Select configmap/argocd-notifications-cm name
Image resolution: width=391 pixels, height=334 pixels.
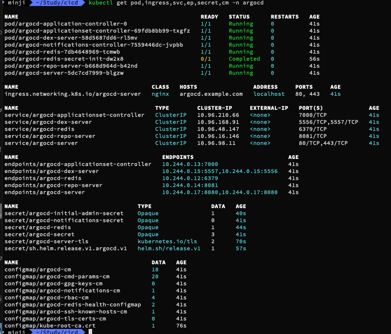[x=62, y=290]
